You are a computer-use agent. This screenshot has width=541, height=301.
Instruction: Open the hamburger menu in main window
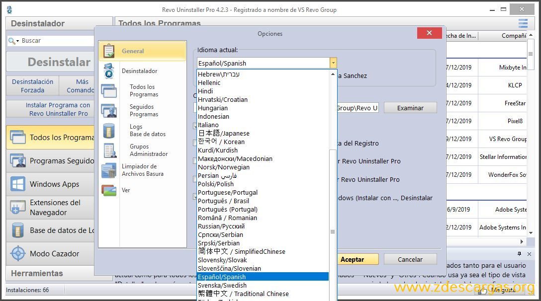click(523, 23)
